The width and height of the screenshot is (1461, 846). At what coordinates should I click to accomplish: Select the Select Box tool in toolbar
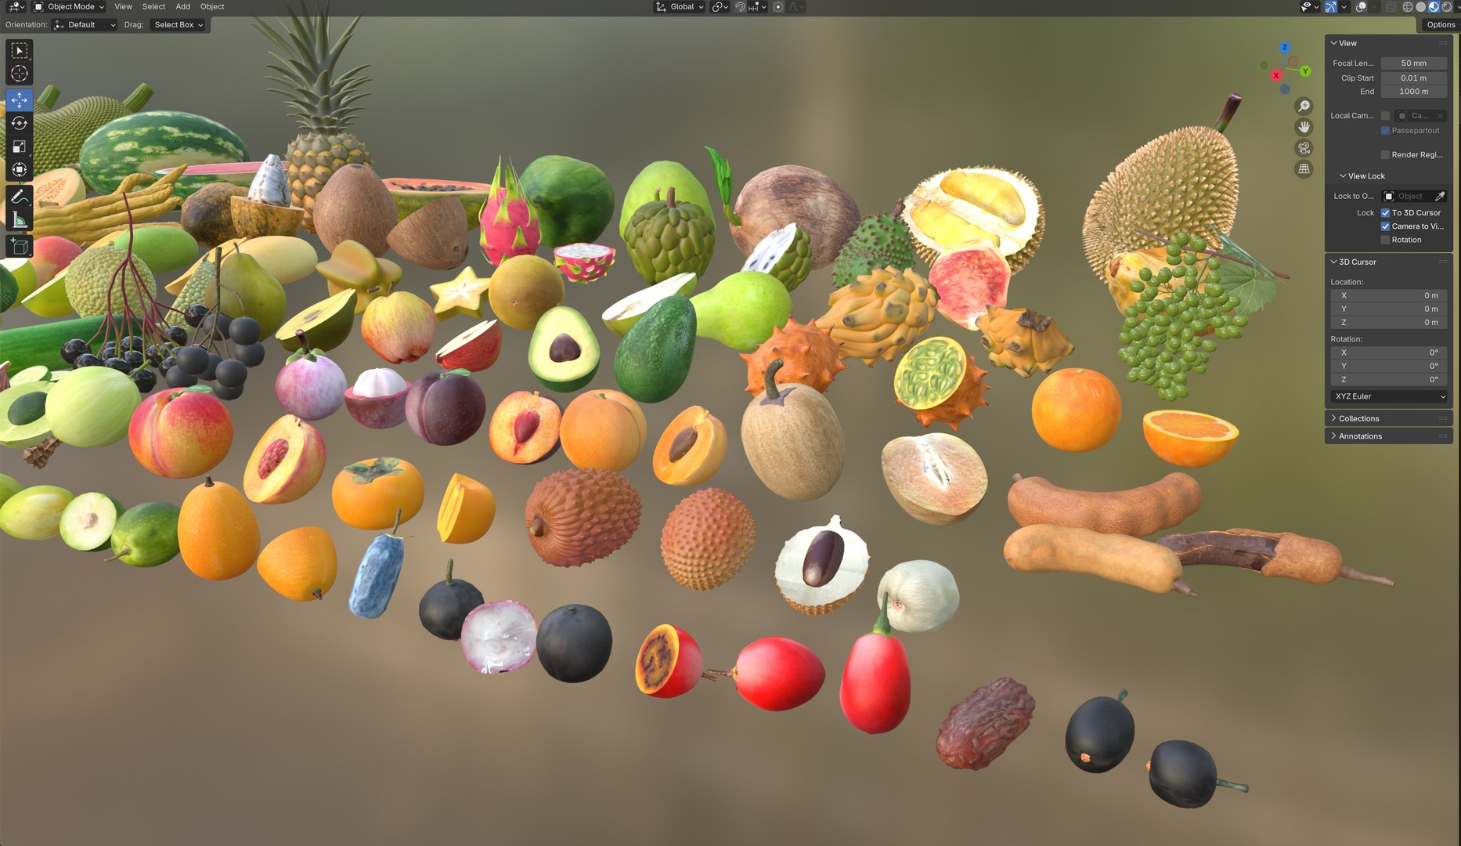[20, 51]
